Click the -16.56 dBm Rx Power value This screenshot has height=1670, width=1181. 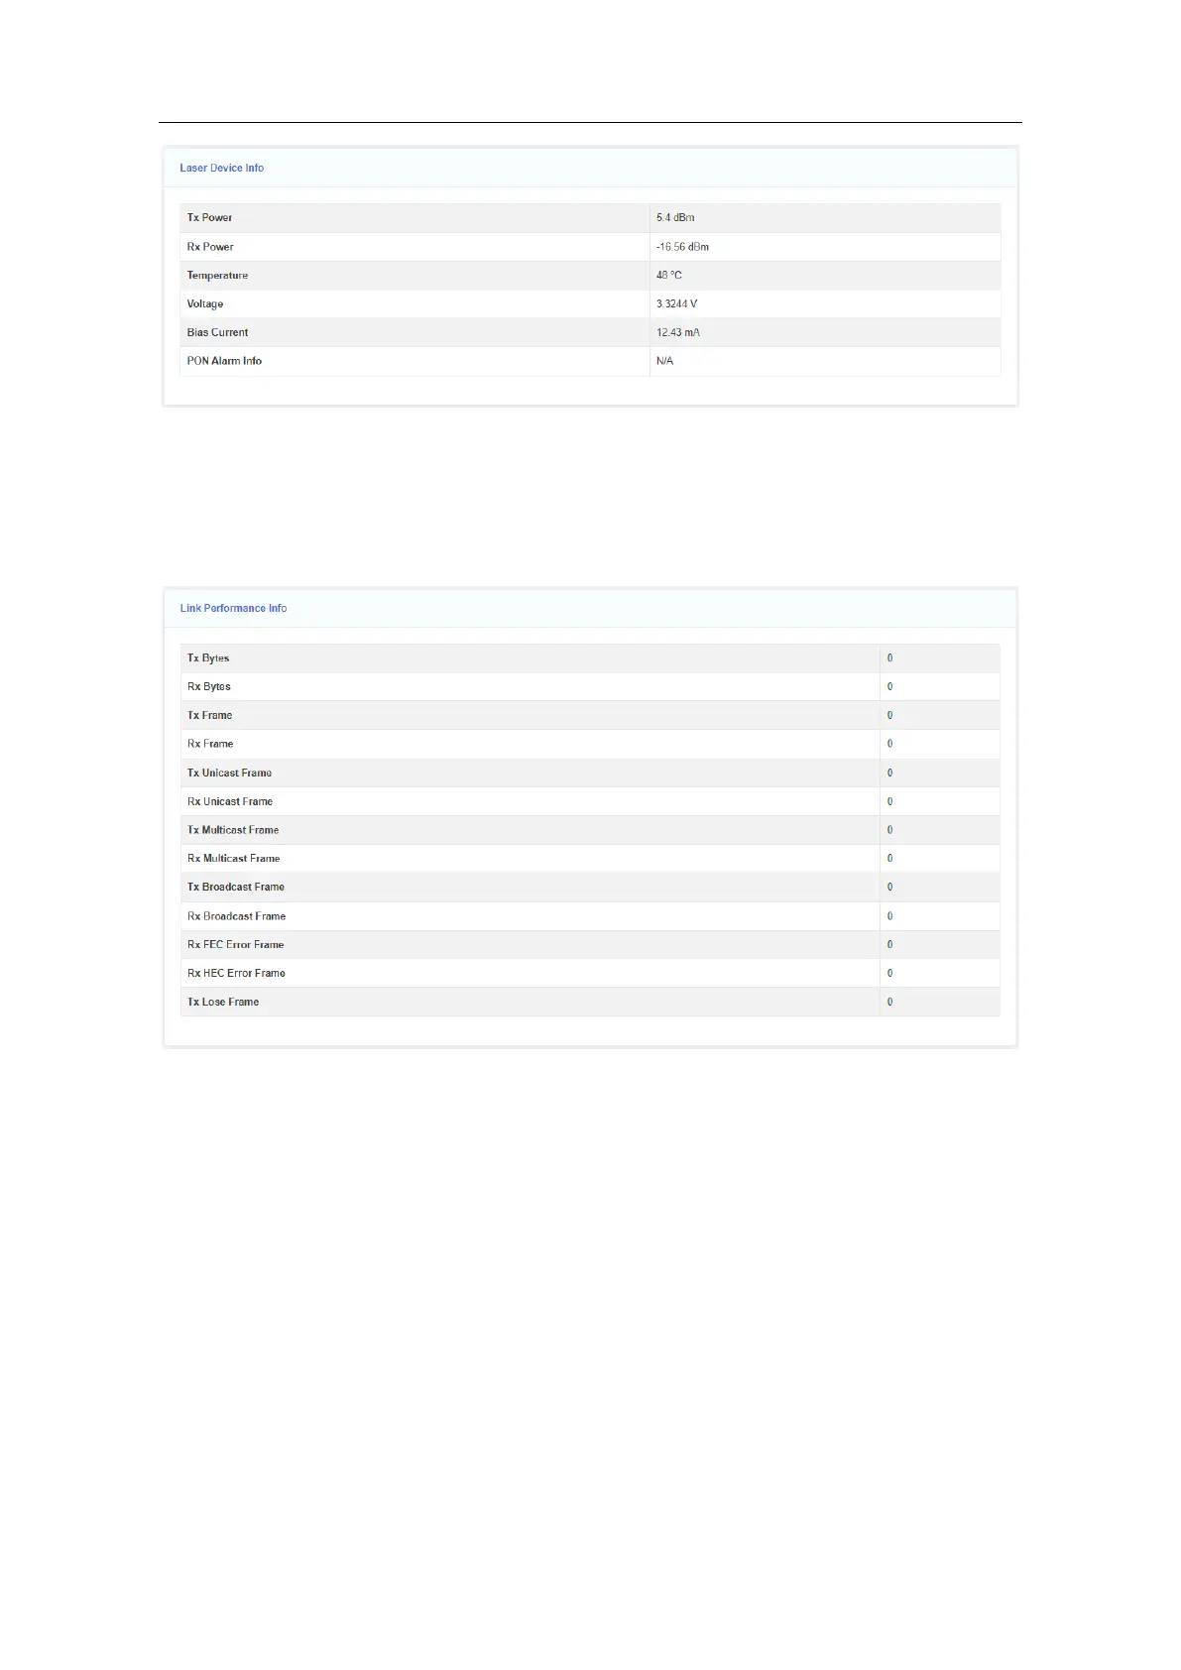[682, 247]
